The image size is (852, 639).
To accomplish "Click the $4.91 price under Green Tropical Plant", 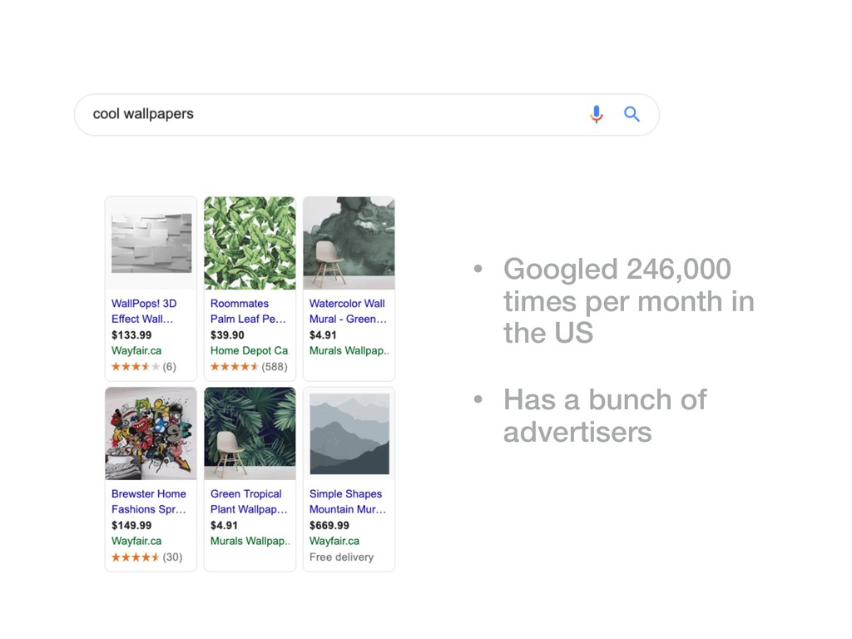I will pos(224,526).
